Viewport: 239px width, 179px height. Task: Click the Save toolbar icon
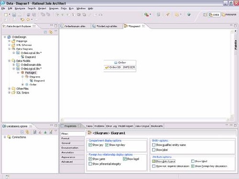coord(14,15)
